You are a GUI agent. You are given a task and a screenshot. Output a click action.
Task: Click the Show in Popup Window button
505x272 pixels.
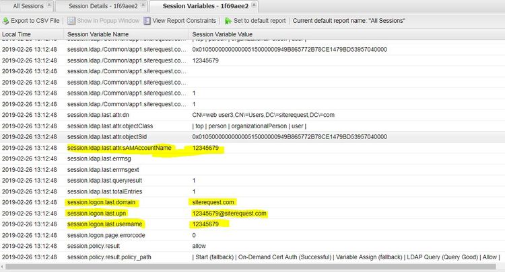click(104, 21)
